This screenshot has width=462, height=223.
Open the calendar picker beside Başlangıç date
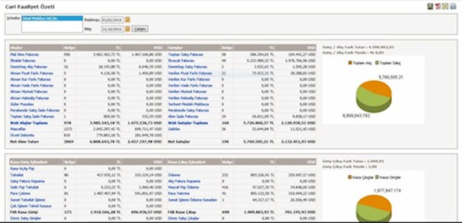(x=127, y=20)
